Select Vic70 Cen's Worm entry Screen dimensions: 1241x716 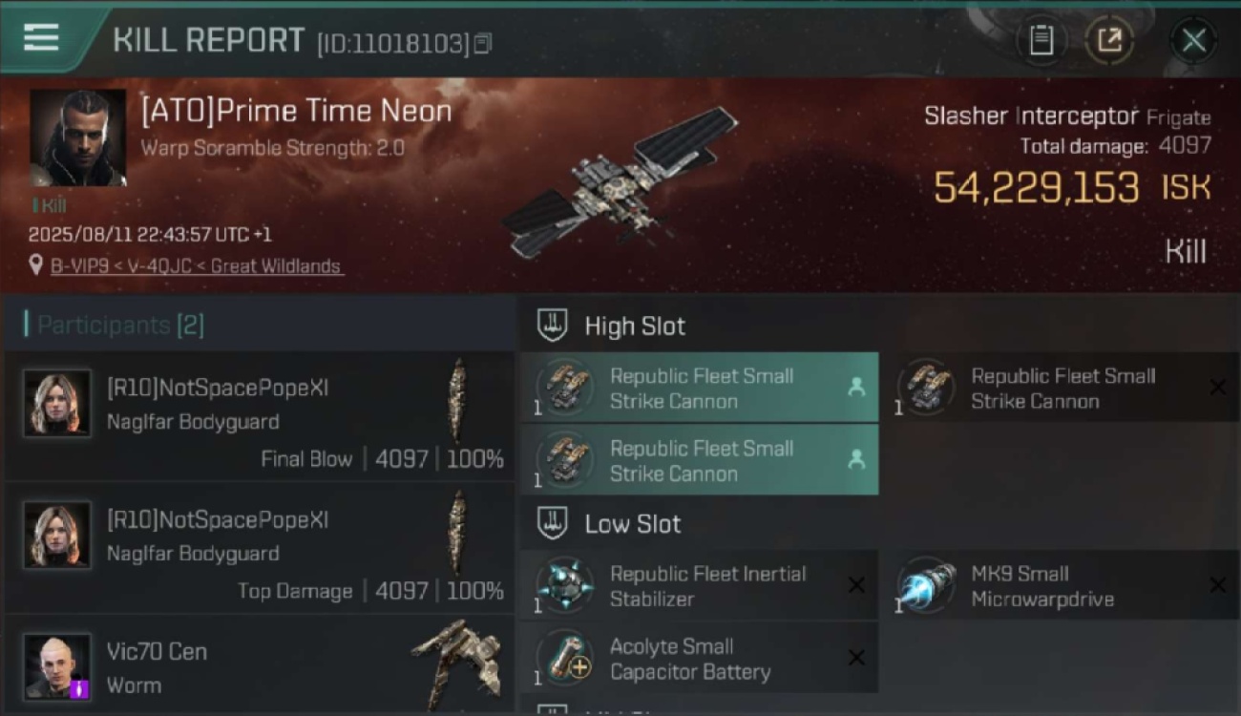point(260,664)
